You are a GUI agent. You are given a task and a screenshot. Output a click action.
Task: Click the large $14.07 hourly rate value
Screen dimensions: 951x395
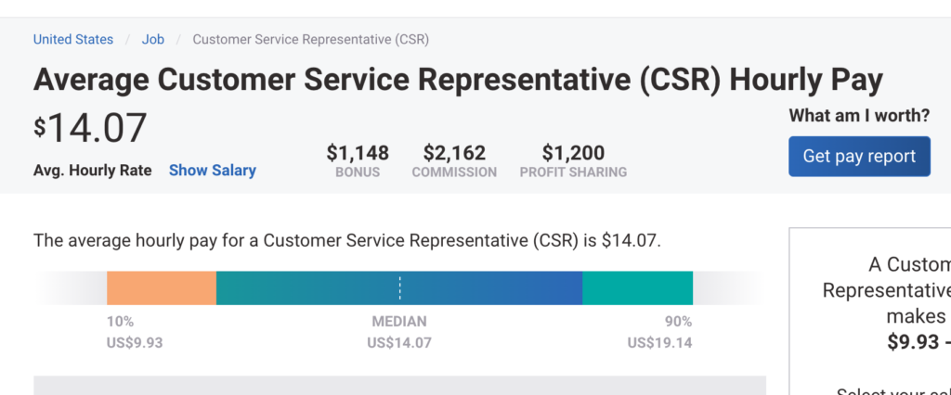tap(90, 129)
